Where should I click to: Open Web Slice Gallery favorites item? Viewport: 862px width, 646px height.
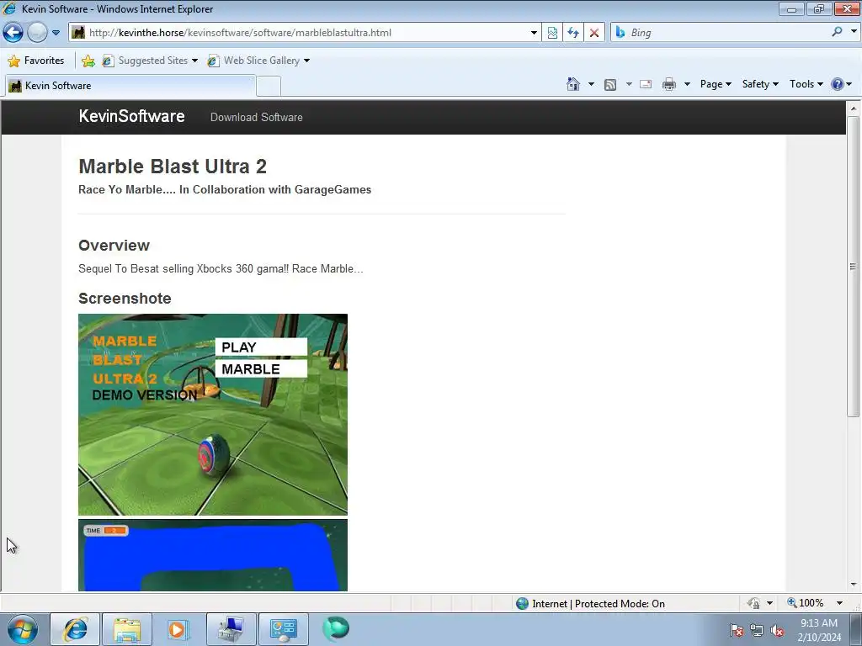pyautogui.click(x=258, y=61)
